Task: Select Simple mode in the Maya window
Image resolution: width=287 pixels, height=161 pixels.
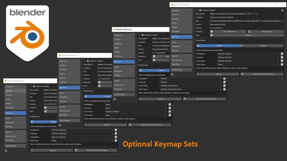Action: 98,96
